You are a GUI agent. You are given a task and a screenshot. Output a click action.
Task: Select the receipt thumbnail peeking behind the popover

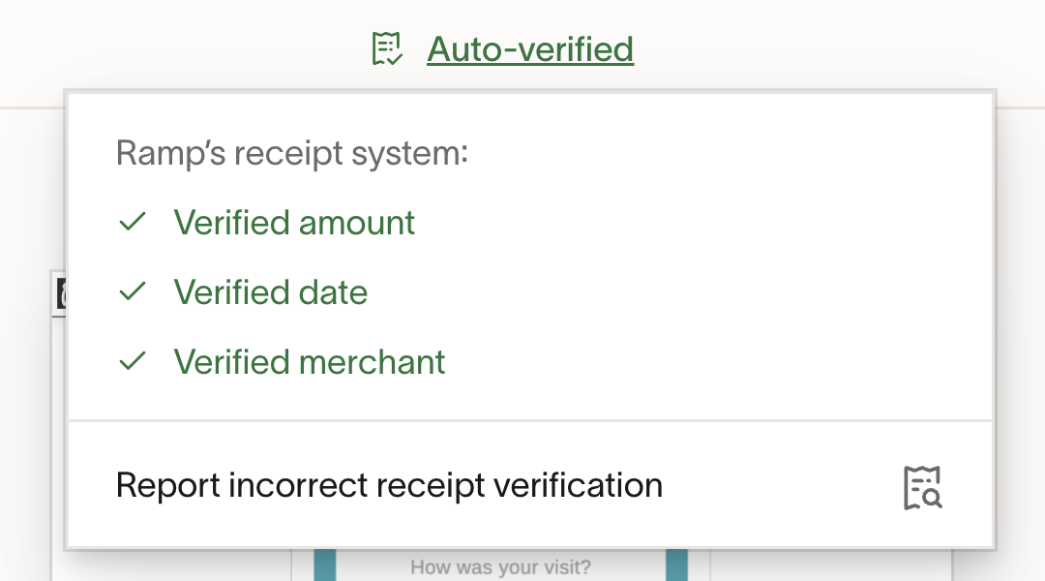(61, 295)
